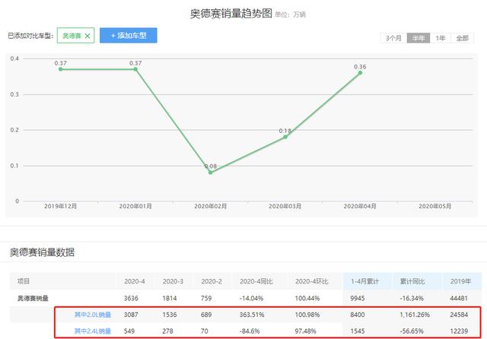Viewport: 487px width, 339px height.
Task: Click the 2020-4 column header
Action: 135,281
